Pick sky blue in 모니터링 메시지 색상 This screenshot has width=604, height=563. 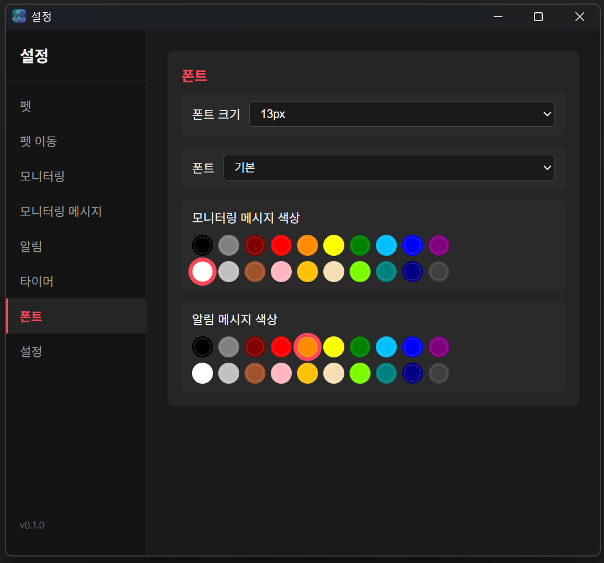click(386, 245)
